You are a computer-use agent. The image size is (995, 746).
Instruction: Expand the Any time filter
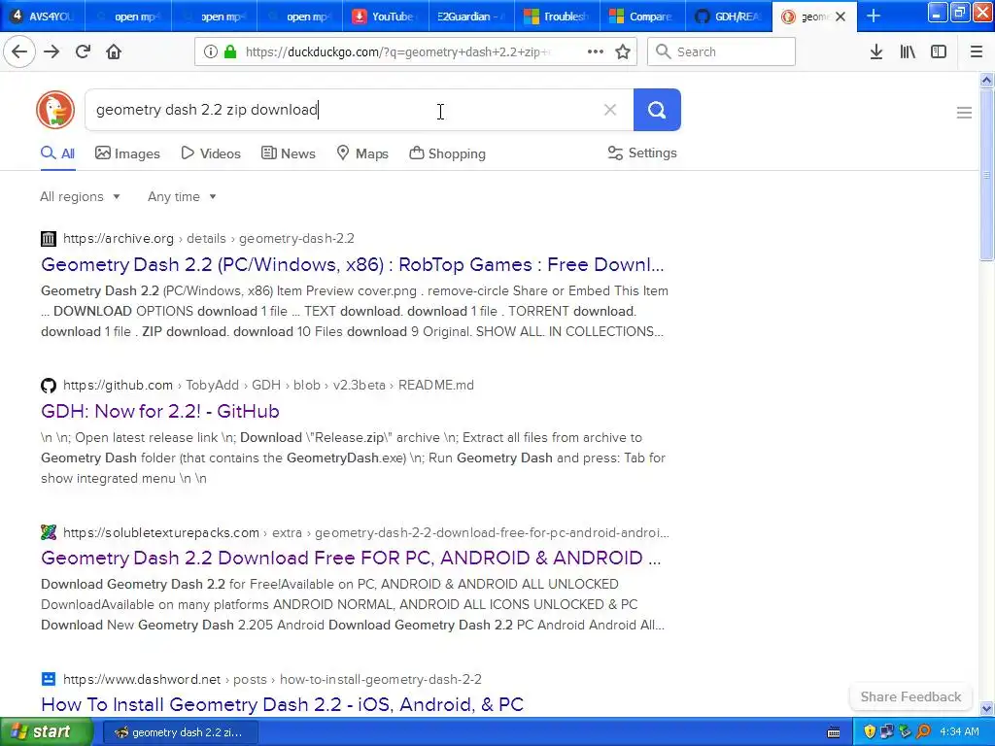point(182,196)
